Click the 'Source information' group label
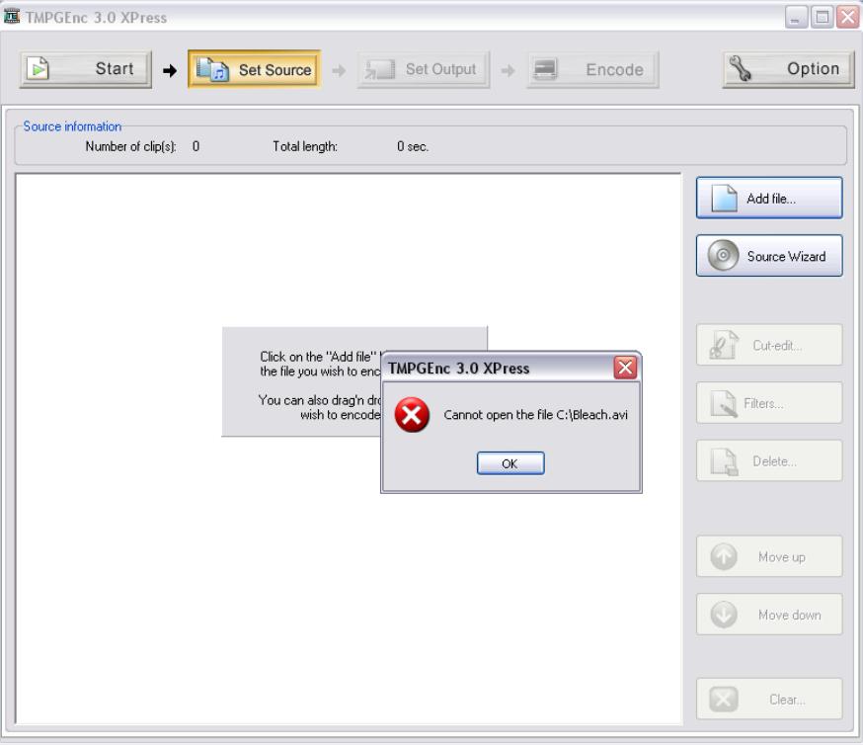The height and width of the screenshot is (745, 863). 72,126
